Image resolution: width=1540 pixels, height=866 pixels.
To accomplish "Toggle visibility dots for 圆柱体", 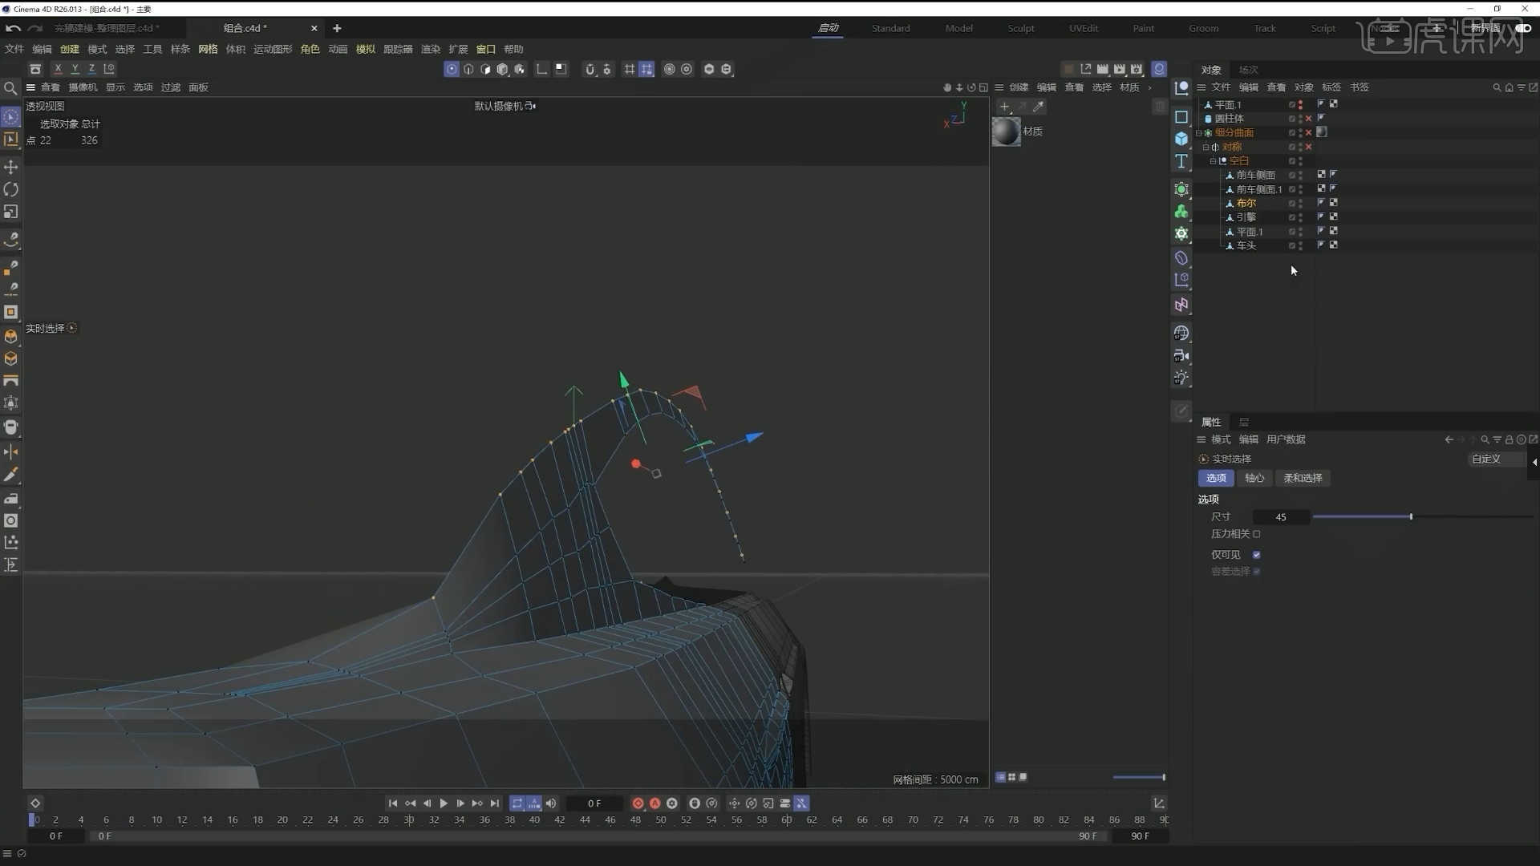I will pos(1300,119).
